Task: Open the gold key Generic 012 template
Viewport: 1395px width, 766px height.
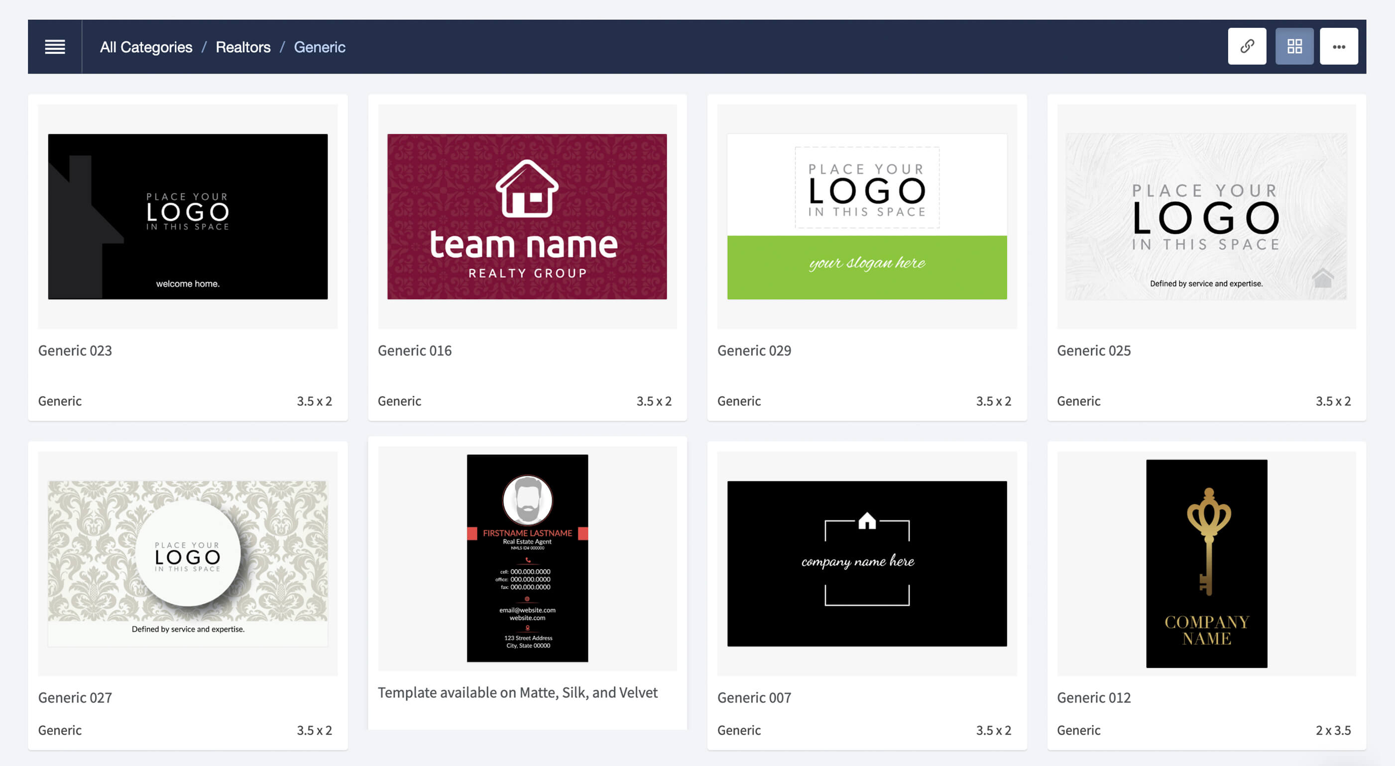Action: click(x=1206, y=563)
